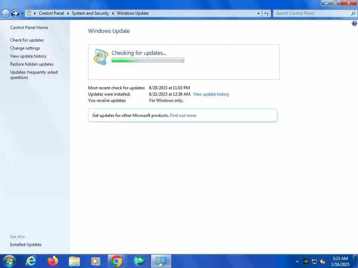This screenshot has height=268, width=358.
Task: Open the green chat bubble taskbar app
Action: 139,261
